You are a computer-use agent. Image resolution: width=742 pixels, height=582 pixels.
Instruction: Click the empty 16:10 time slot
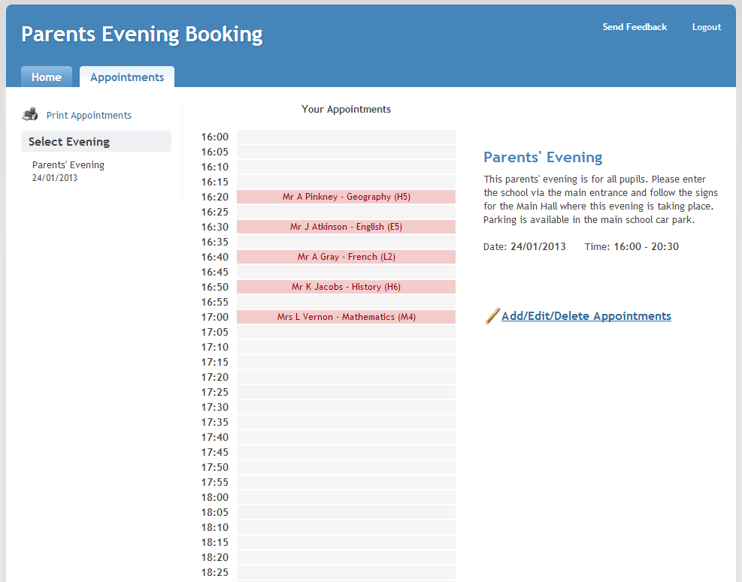(346, 167)
